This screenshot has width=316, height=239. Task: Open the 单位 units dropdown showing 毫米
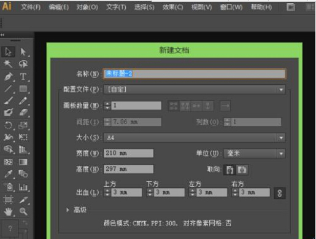[x=254, y=153]
